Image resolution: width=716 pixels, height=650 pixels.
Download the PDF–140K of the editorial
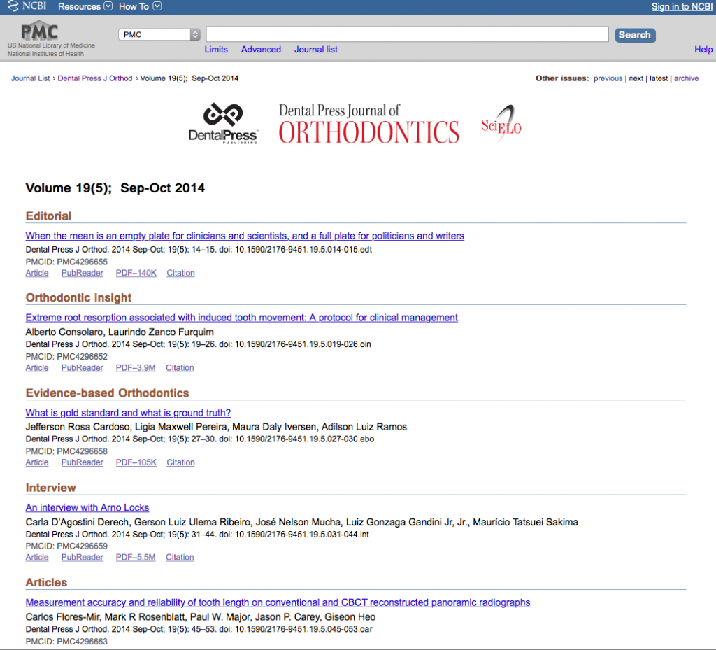[x=136, y=273]
